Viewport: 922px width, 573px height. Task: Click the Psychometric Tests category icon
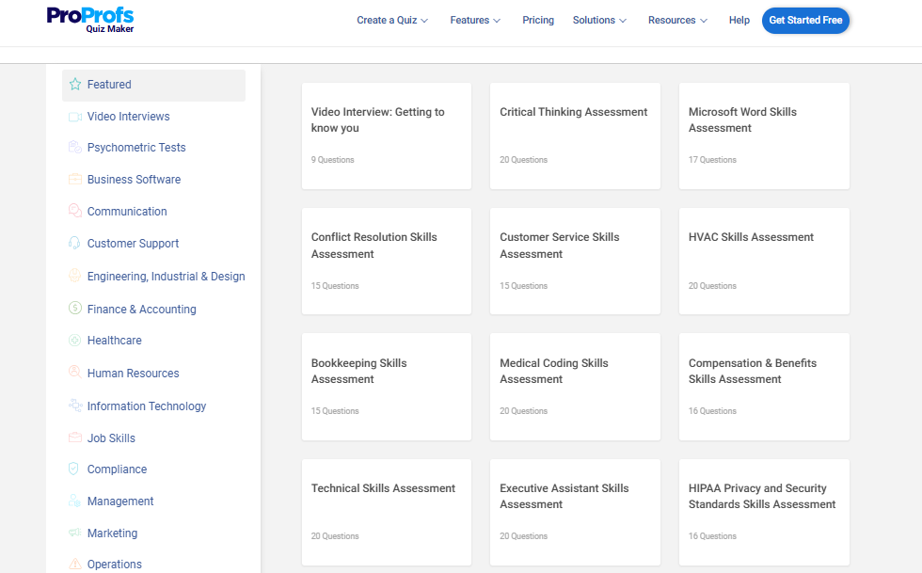tap(75, 148)
